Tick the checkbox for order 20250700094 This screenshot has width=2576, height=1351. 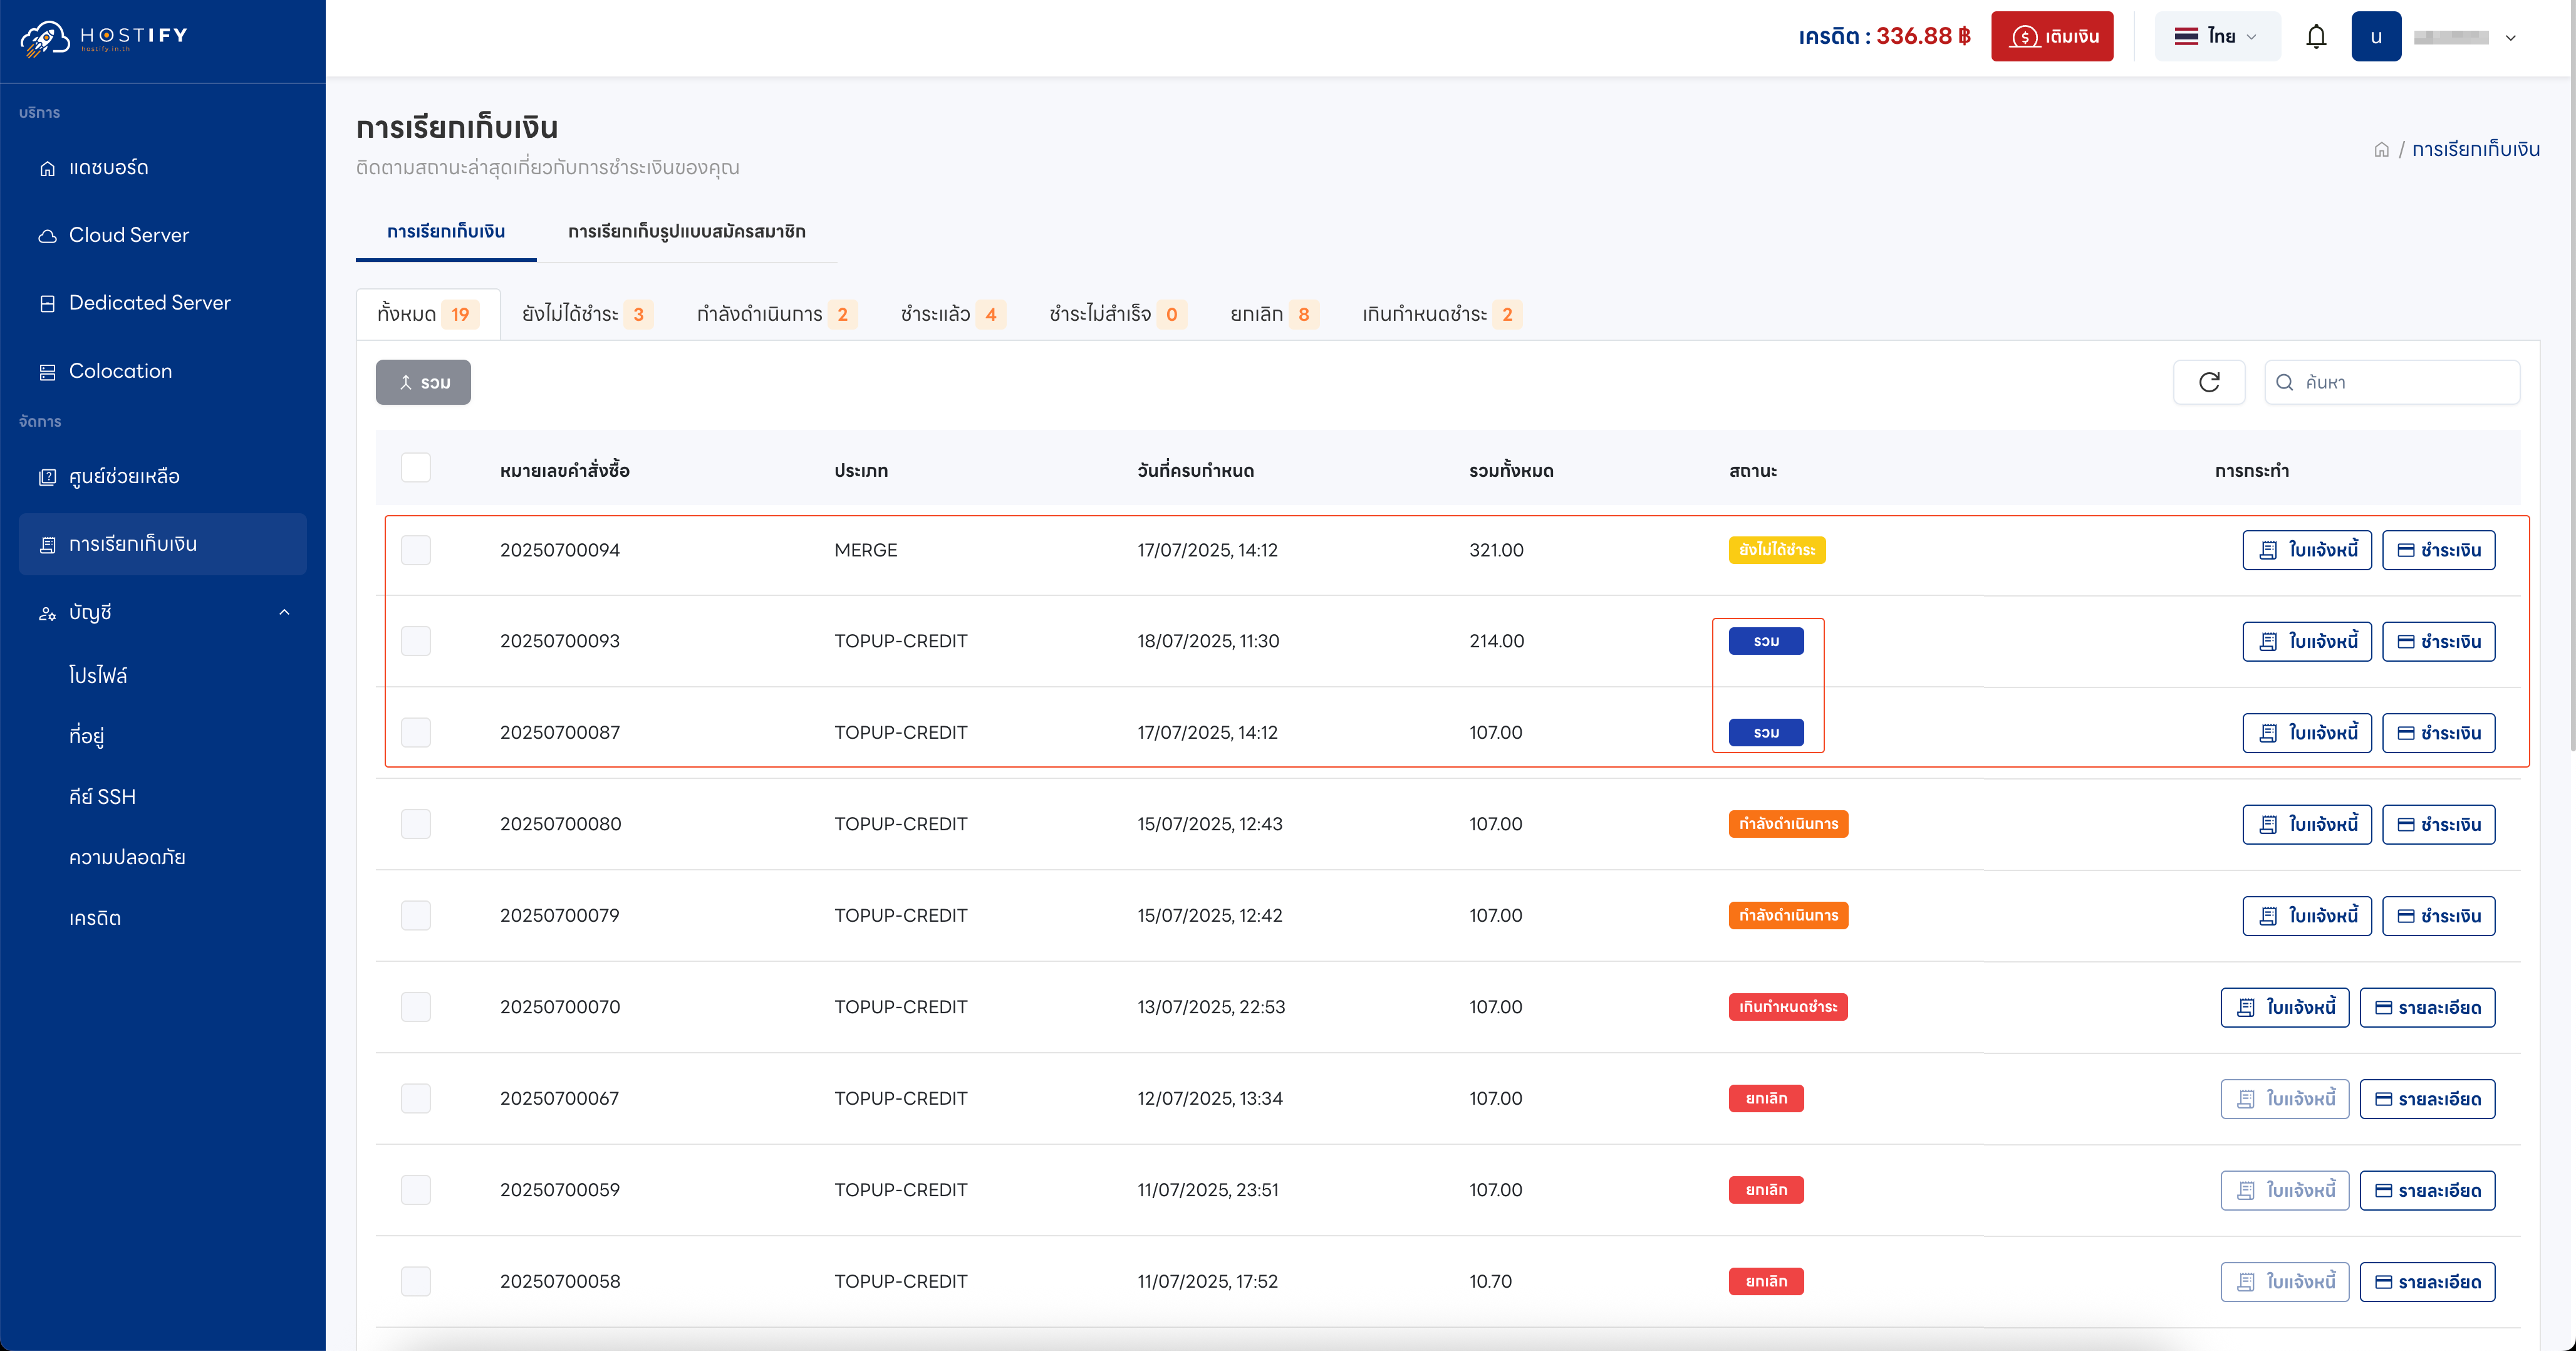416,550
